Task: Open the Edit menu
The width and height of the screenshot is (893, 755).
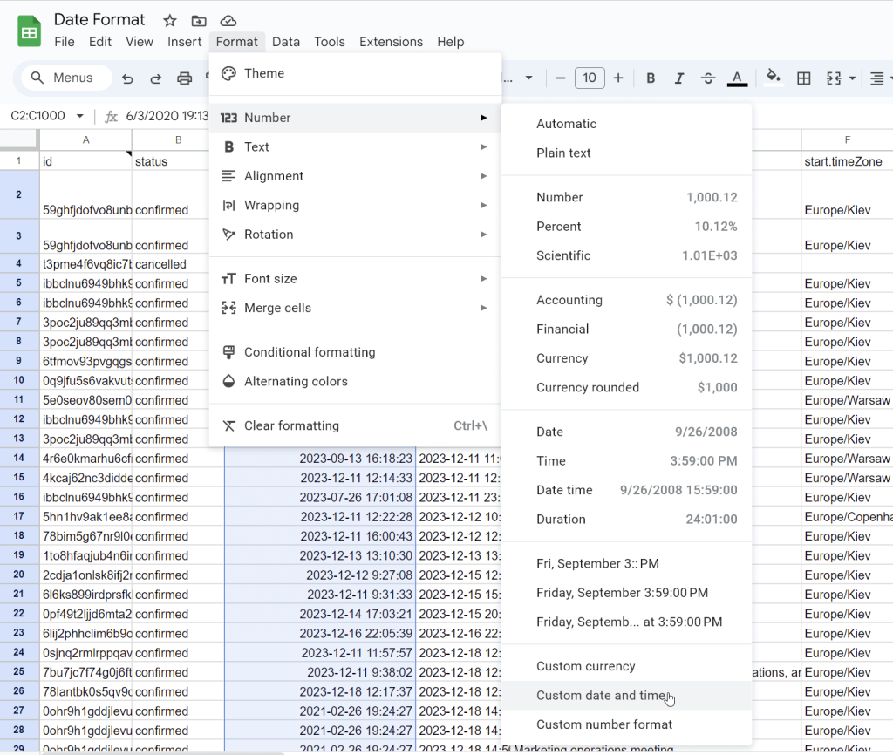Action: 100,42
